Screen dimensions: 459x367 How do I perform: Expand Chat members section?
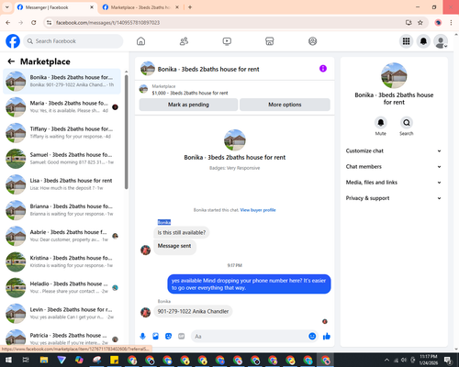click(x=394, y=167)
